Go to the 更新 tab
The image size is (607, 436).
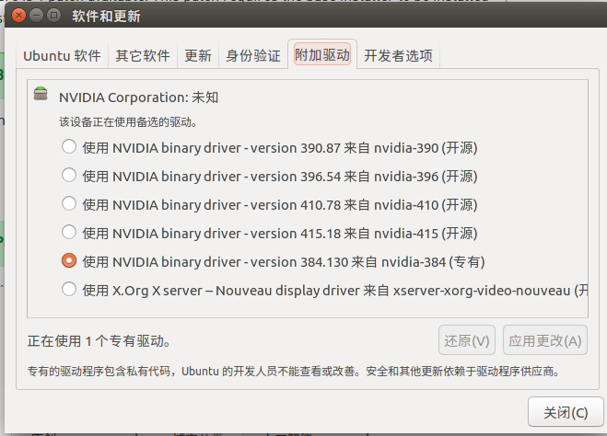(198, 56)
